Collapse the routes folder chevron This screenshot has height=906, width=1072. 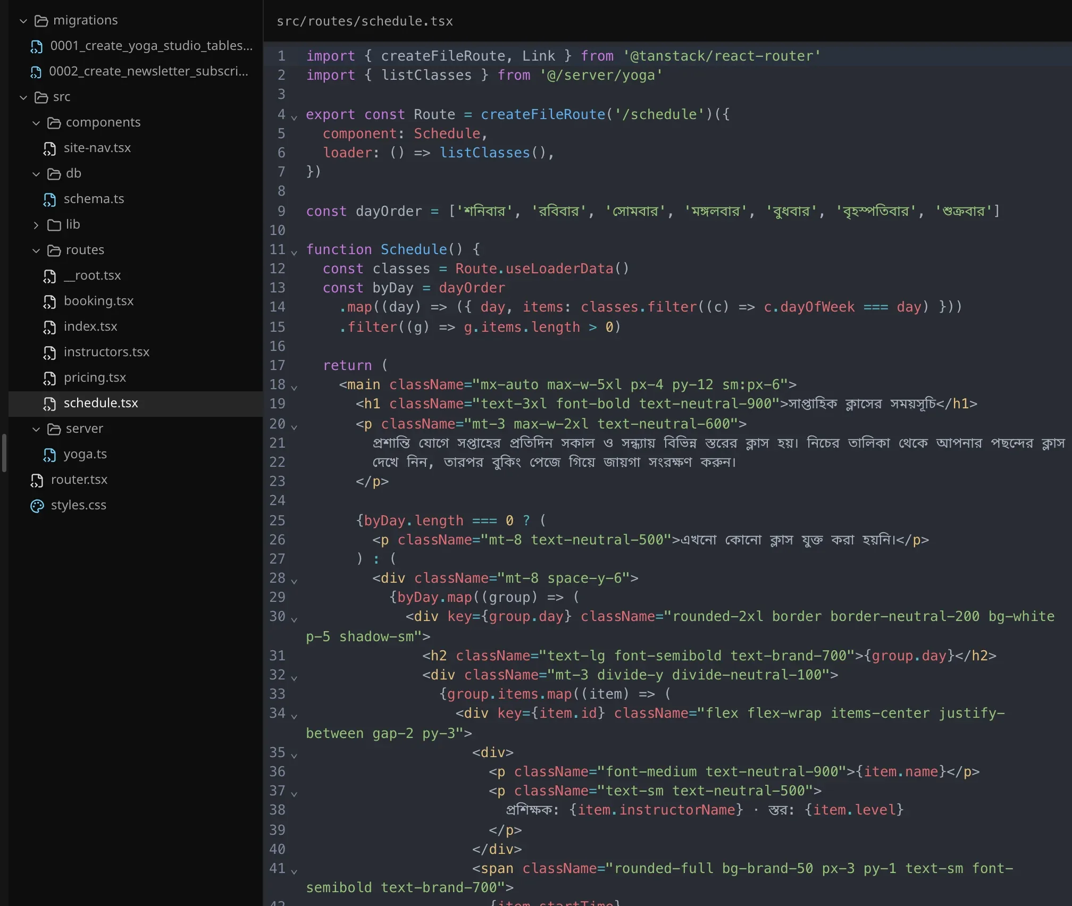[36, 251]
